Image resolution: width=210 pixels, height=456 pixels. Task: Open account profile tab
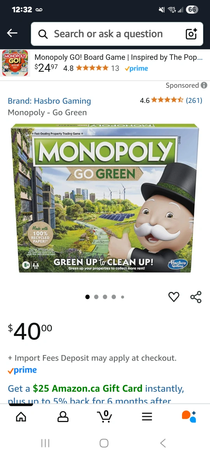point(63,417)
